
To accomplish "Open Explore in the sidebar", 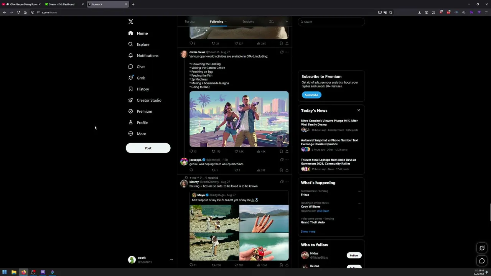I will click(139, 44).
